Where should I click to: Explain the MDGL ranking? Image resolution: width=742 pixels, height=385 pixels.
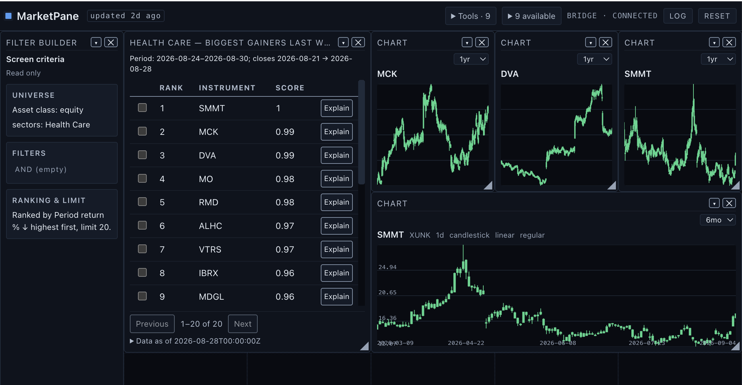(337, 297)
